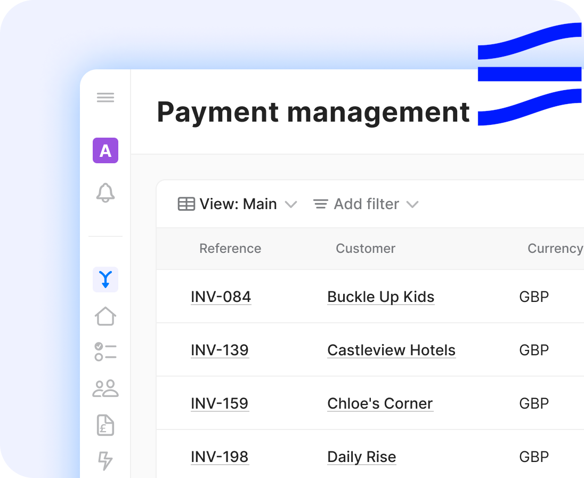
Task: Select customer "Chloe's Corner"
Action: [x=380, y=403]
